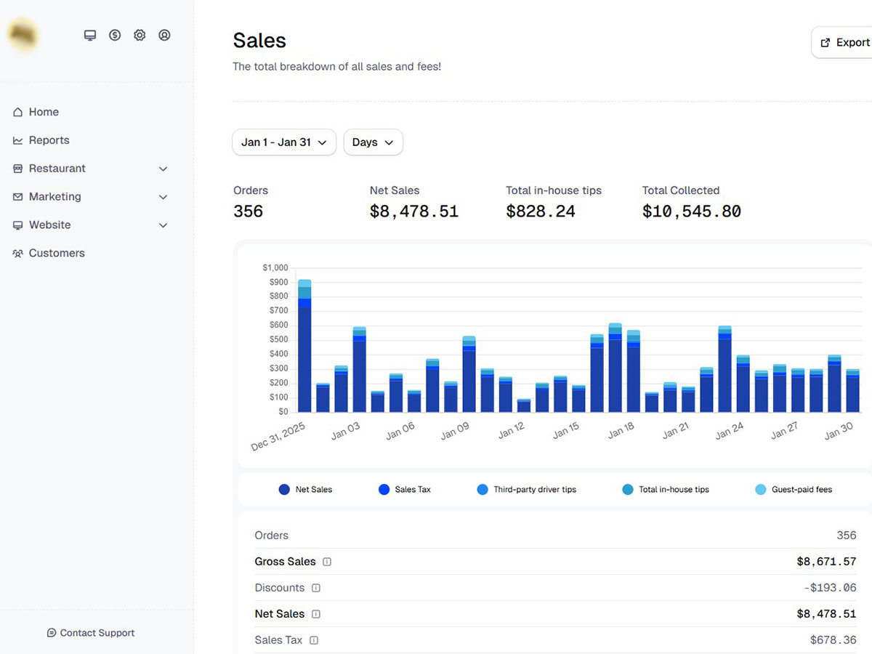
Task: Click the Contact Support link
Action: point(91,633)
